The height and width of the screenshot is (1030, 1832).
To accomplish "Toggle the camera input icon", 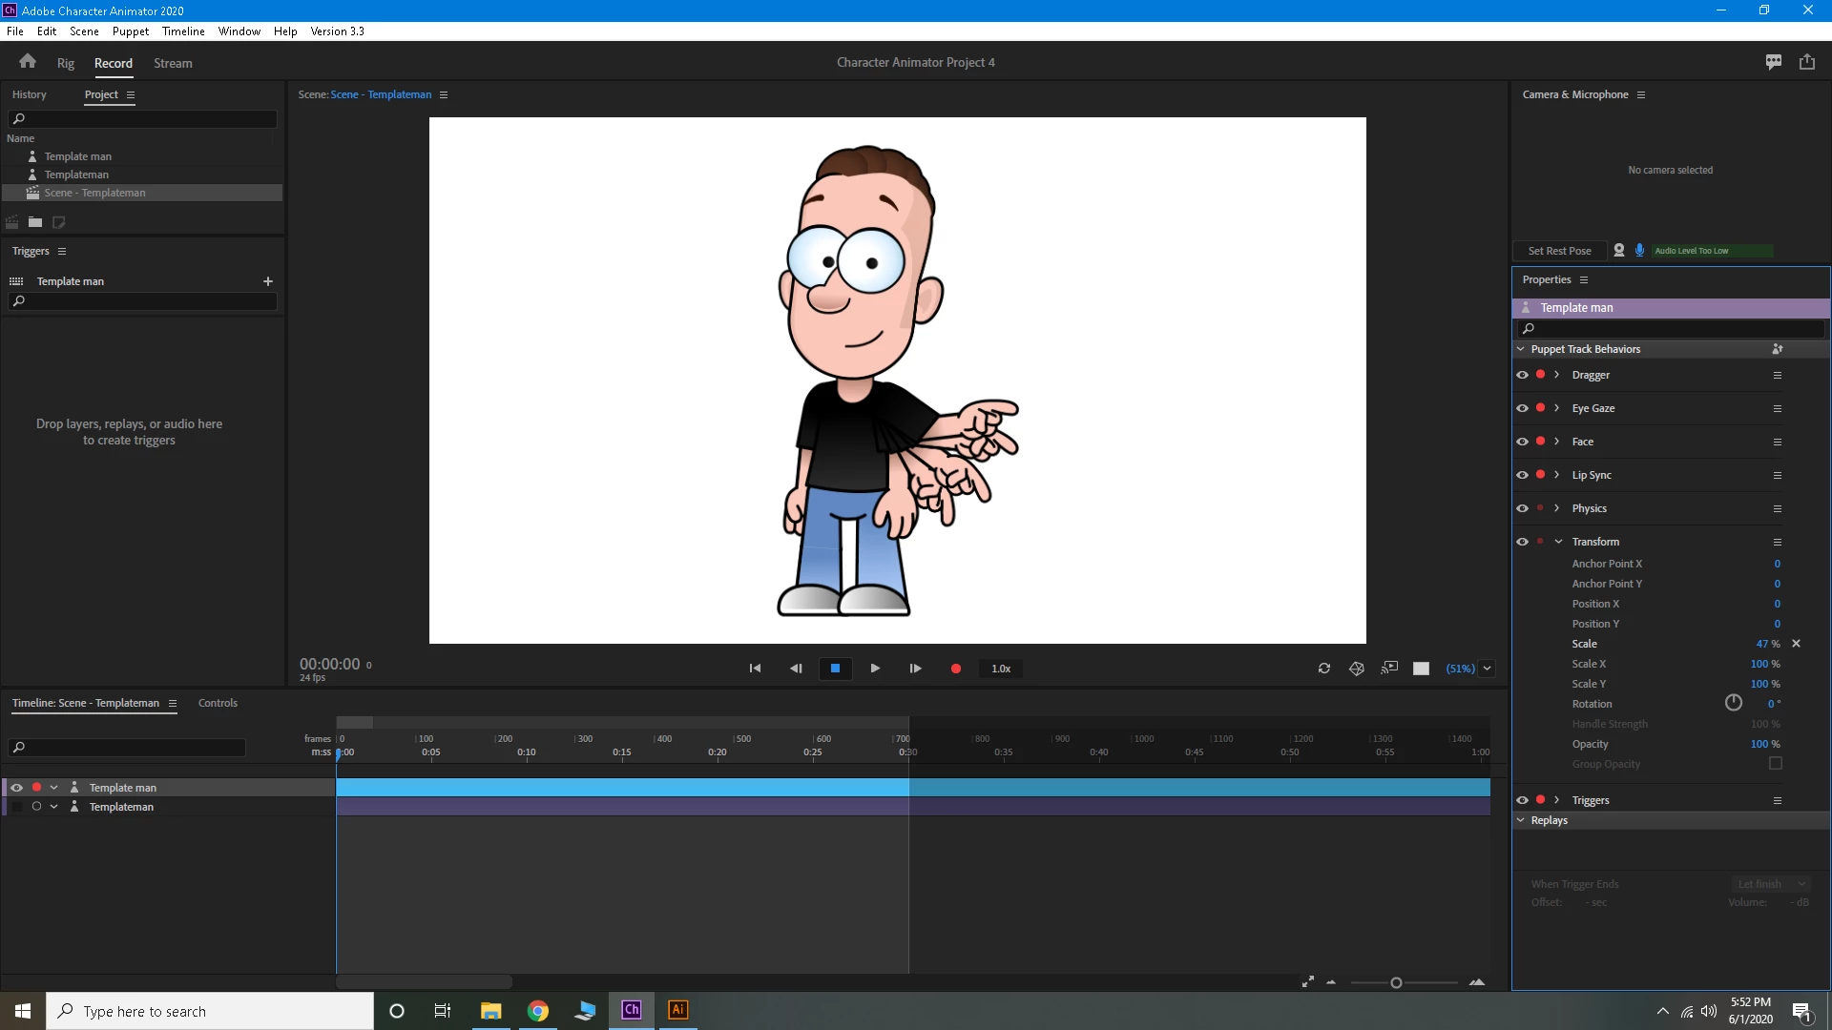I will click(1619, 250).
